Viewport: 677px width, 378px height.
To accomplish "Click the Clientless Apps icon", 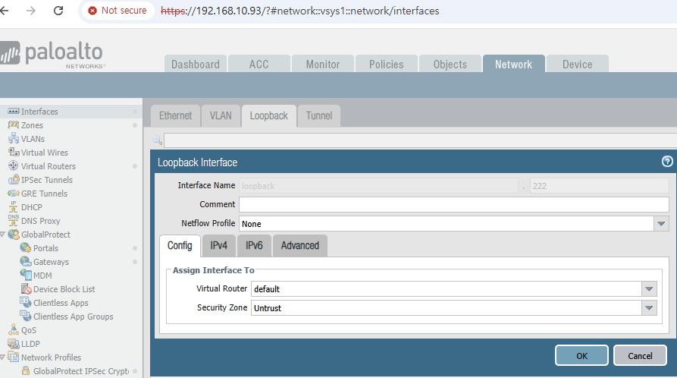I will pyautogui.click(x=26, y=302).
